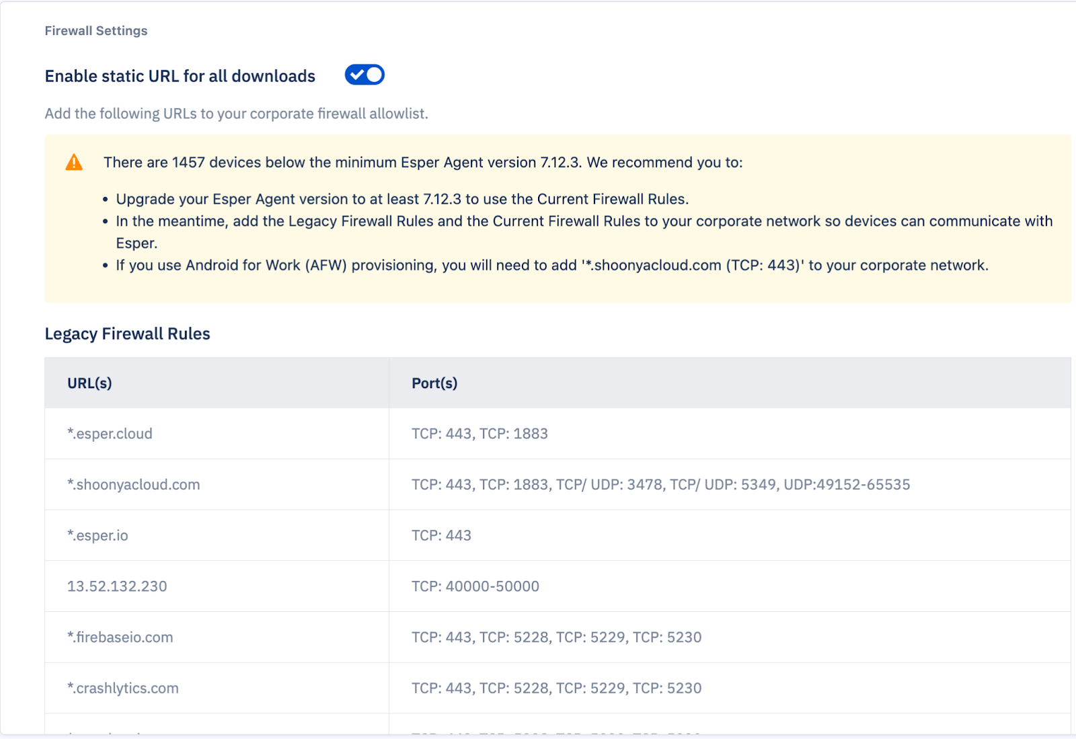Click the *.esper.io row
1076x739 pixels.
point(98,535)
